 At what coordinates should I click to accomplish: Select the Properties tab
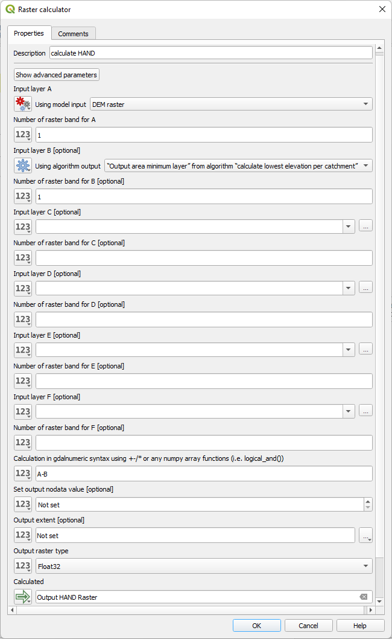pyautogui.click(x=29, y=33)
